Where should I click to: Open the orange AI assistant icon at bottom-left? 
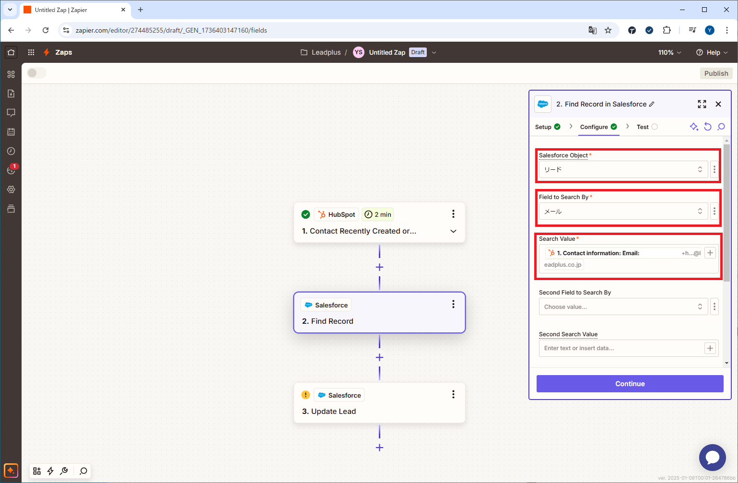[x=11, y=471]
